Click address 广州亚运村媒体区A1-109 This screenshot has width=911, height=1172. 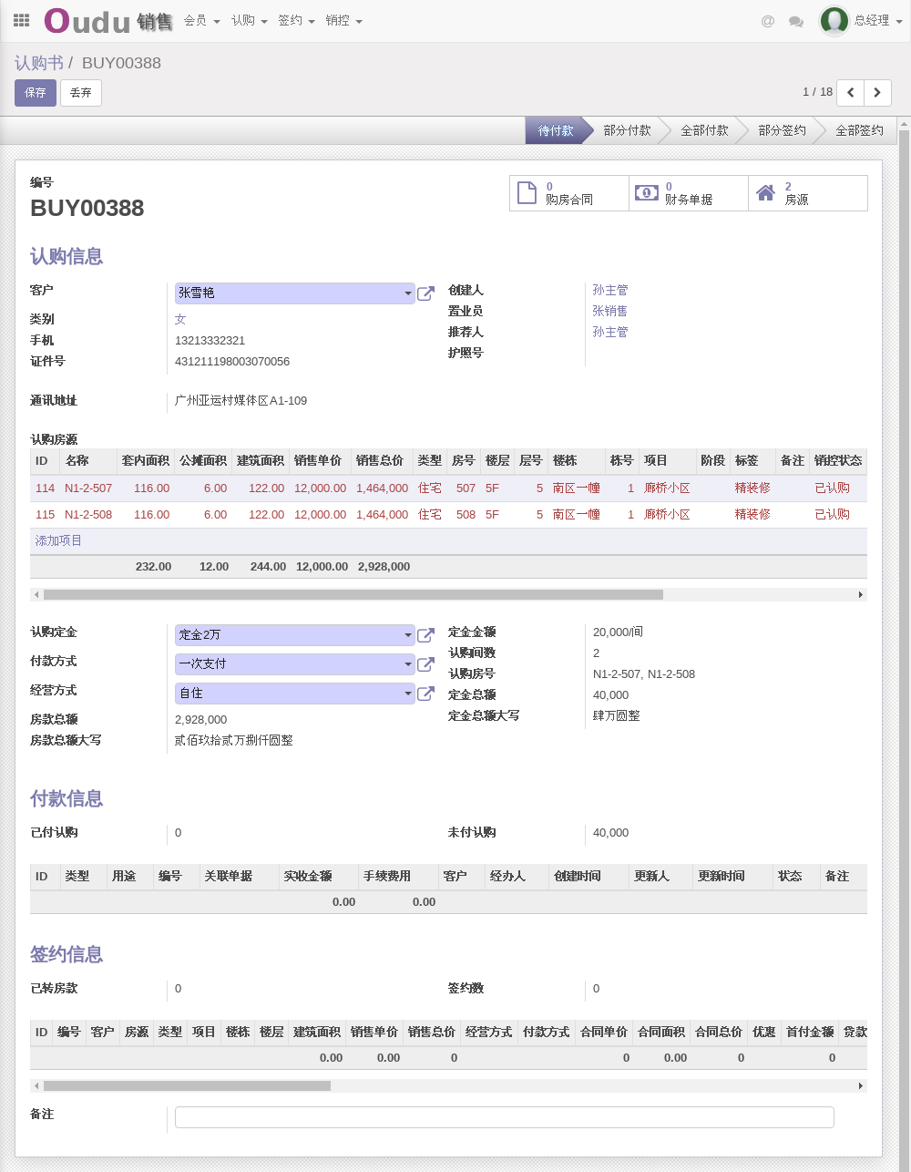point(241,400)
